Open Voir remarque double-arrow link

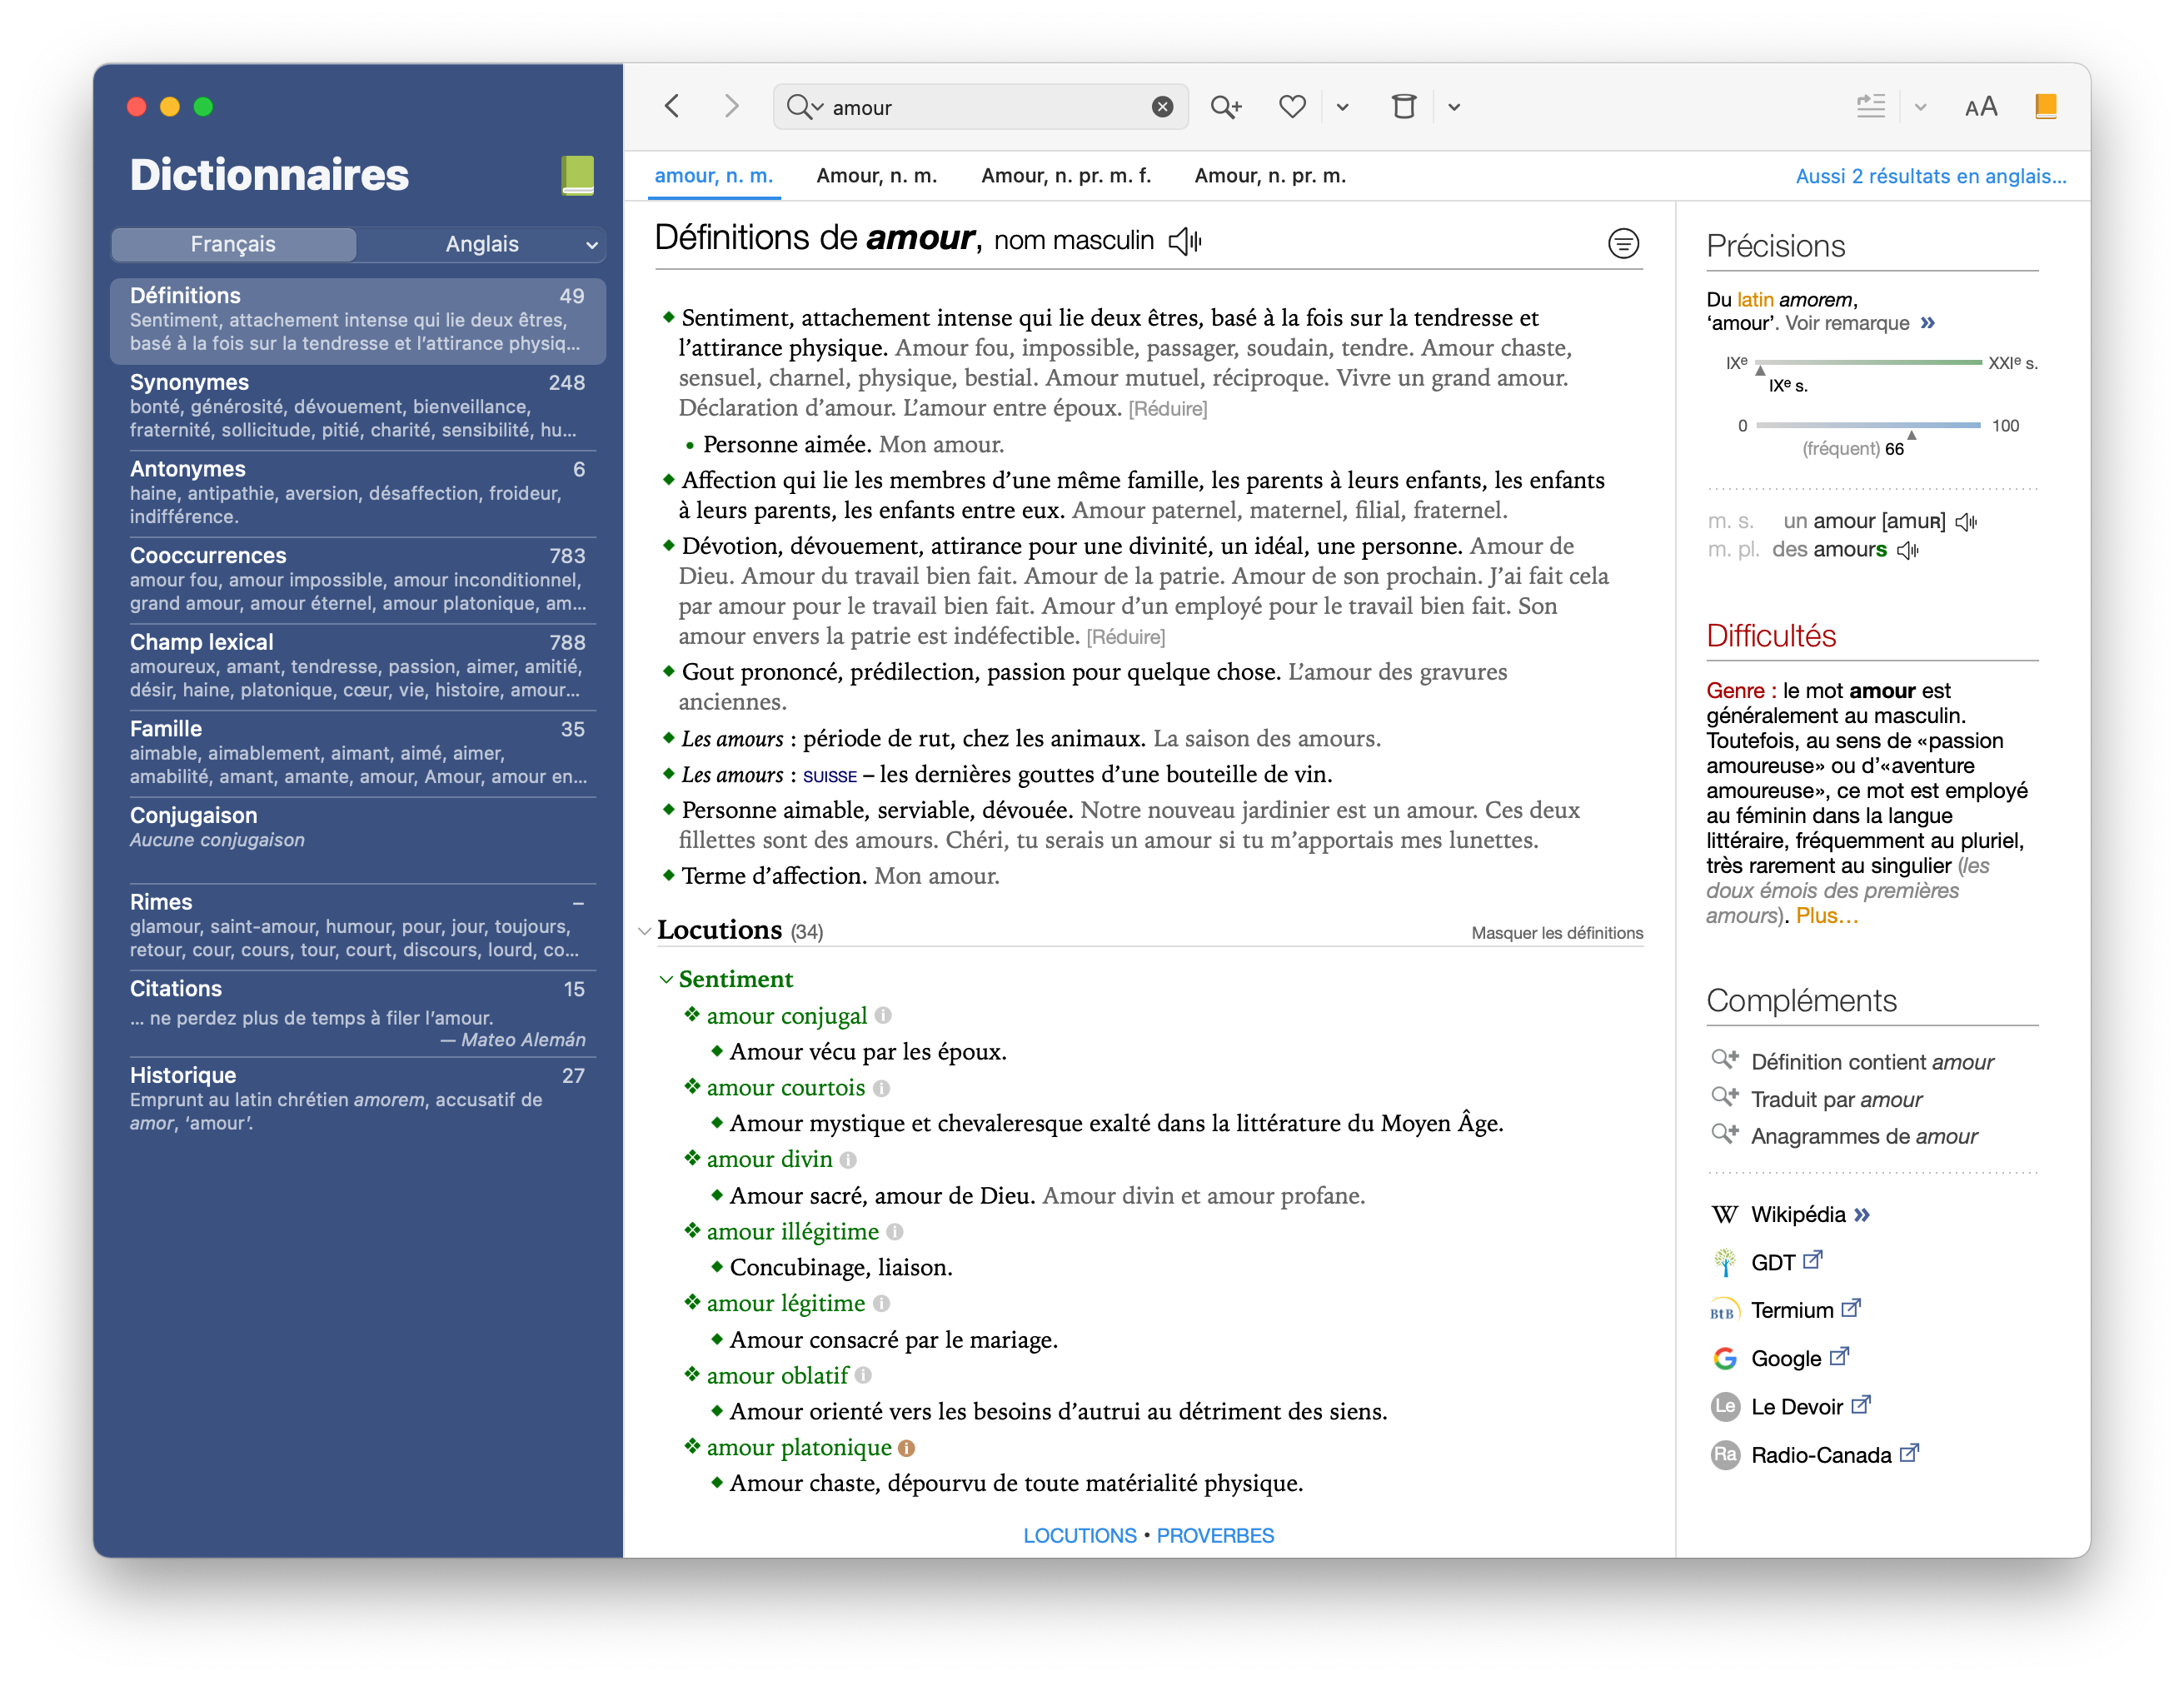[x=1928, y=323]
